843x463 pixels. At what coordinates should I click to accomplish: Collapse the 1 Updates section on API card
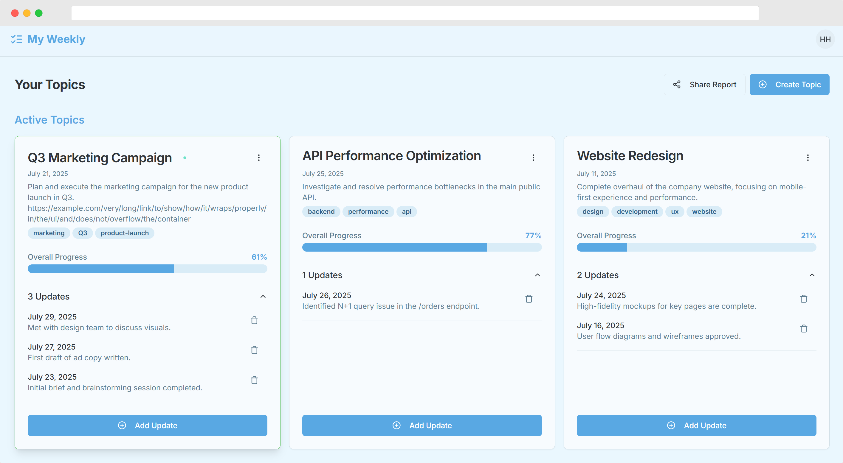coord(537,275)
